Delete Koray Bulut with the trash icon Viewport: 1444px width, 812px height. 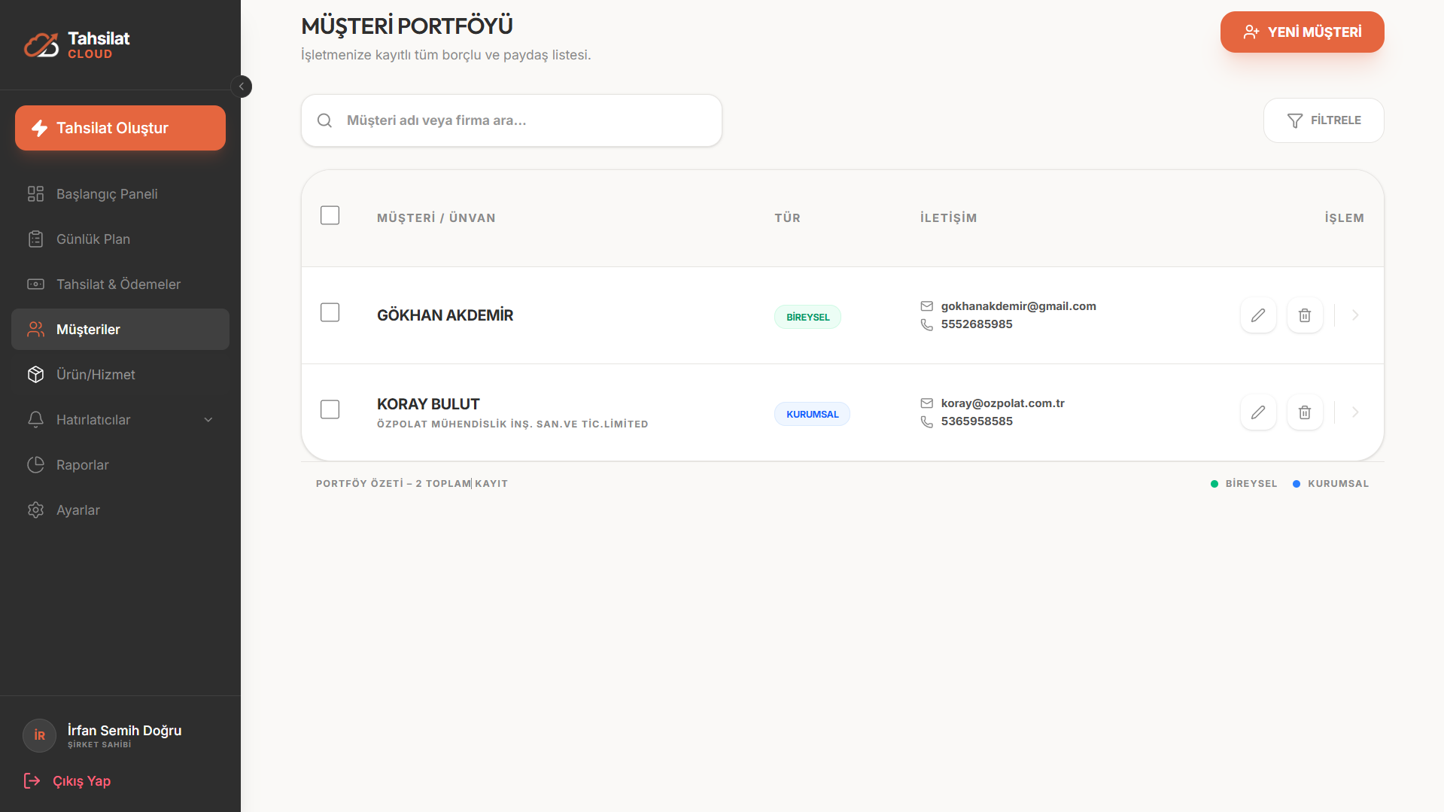click(1305, 412)
